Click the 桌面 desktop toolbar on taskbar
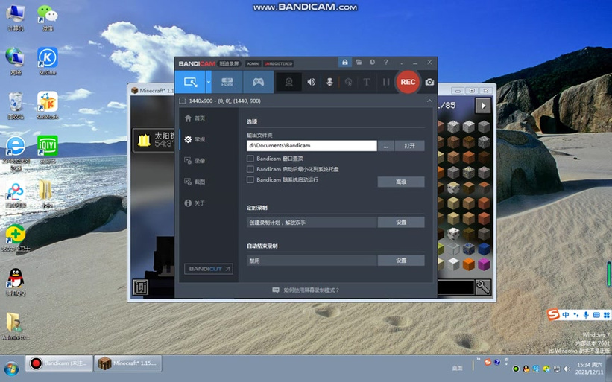 [x=457, y=368]
